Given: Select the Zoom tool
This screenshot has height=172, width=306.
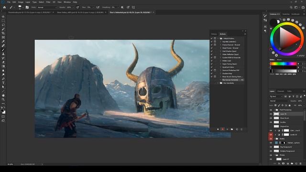Looking at the screenshot, I should 3,99.
